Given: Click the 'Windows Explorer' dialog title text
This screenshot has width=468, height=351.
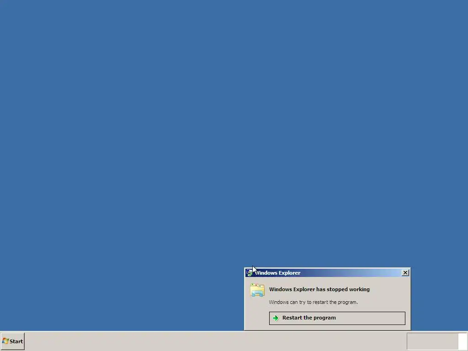Looking at the screenshot, I should coord(277,273).
